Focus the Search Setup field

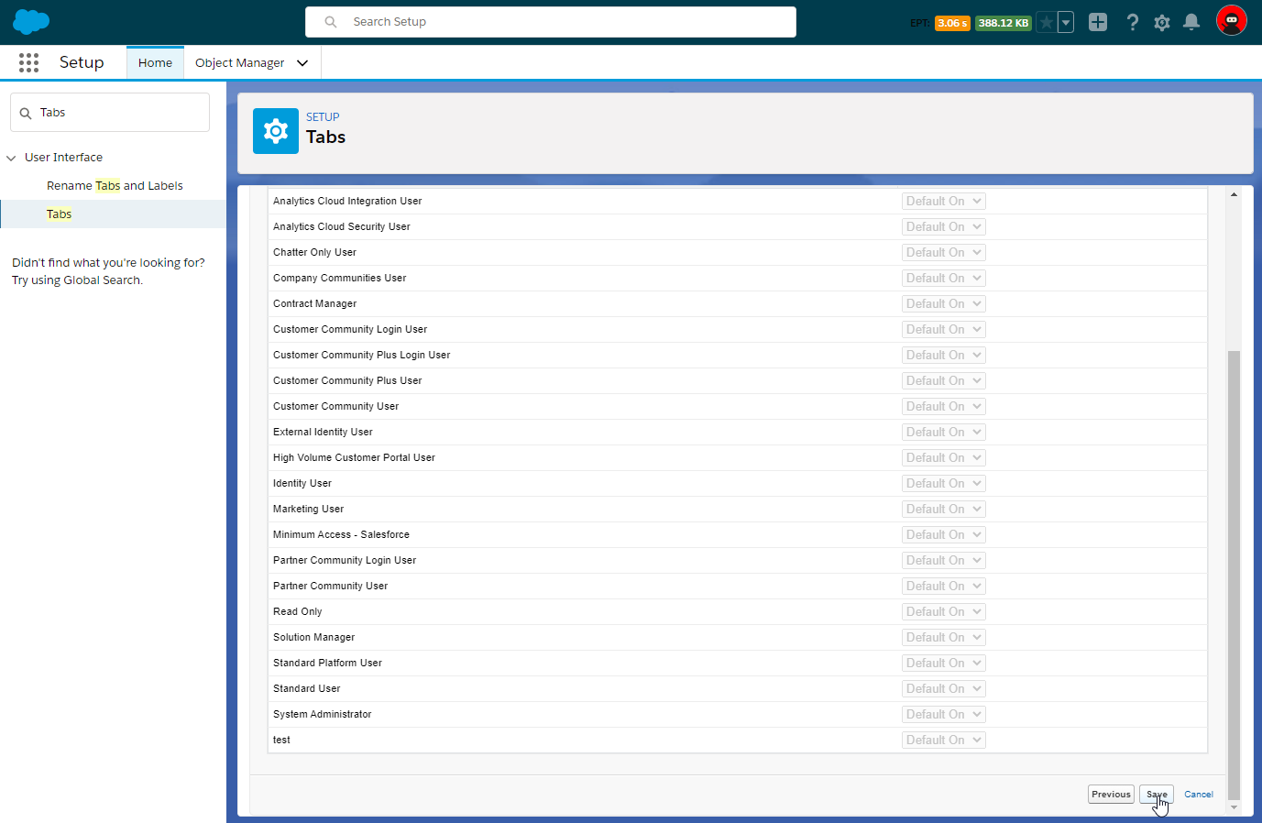tap(550, 22)
